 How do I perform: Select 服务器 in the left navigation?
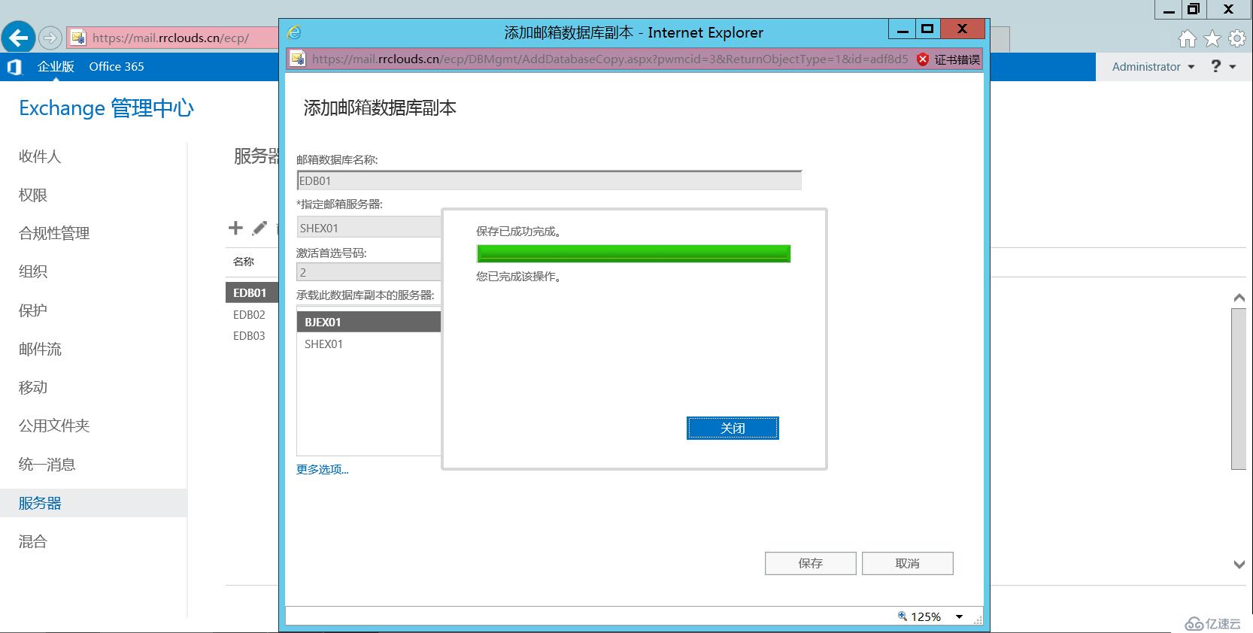93,503
